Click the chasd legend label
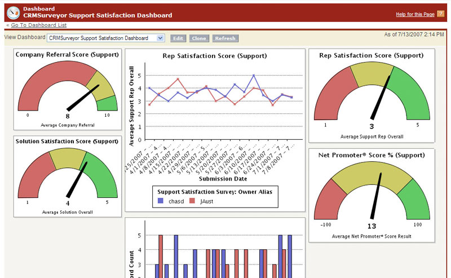451x278 pixels. click(176, 201)
